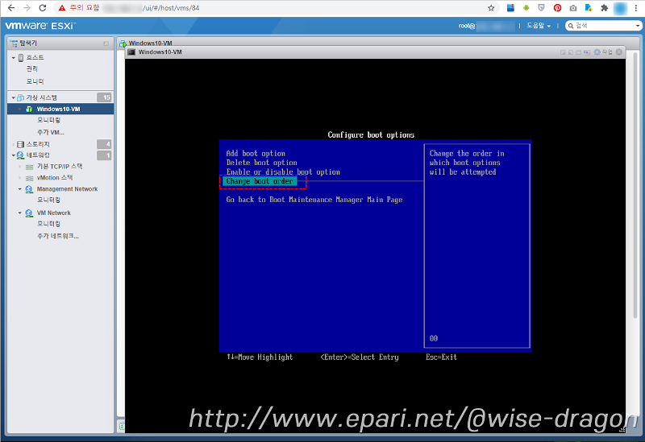Bookmark this page with the star icon

point(491,8)
